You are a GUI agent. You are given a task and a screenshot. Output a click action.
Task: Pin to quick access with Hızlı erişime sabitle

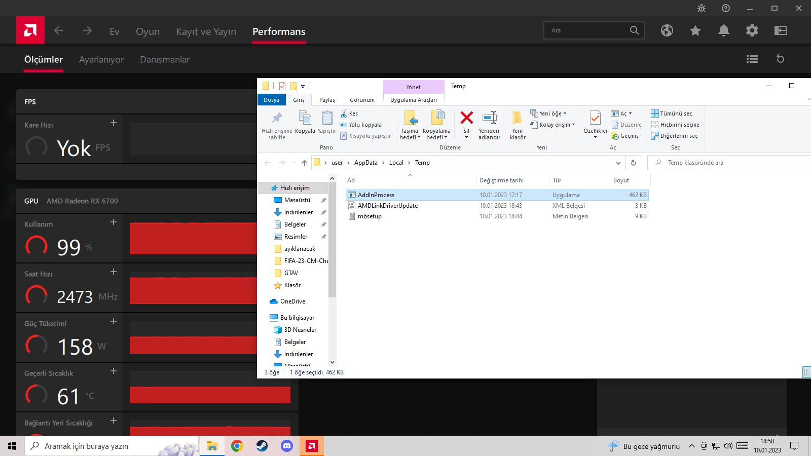pyautogui.click(x=277, y=125)
